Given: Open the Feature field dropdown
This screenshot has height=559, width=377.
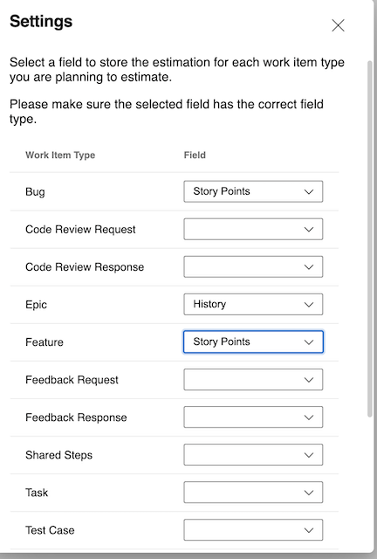Looking at the screenshot, I should (253, 342).
